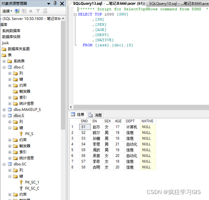Collapse the dbo.C table node
Viewport: 209px width, 200px height.
tap(4, 67)
